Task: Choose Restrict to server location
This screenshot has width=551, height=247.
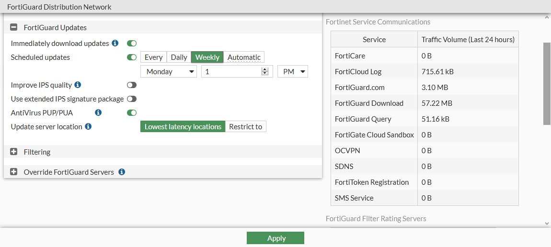Action: pyautogui.click(x=245, y=127)
